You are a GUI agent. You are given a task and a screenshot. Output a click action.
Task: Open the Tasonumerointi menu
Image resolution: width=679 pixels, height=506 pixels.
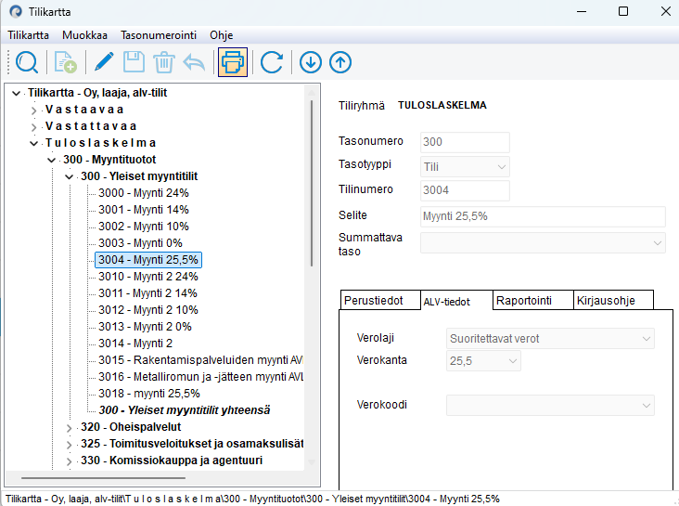tap(159, 35)
